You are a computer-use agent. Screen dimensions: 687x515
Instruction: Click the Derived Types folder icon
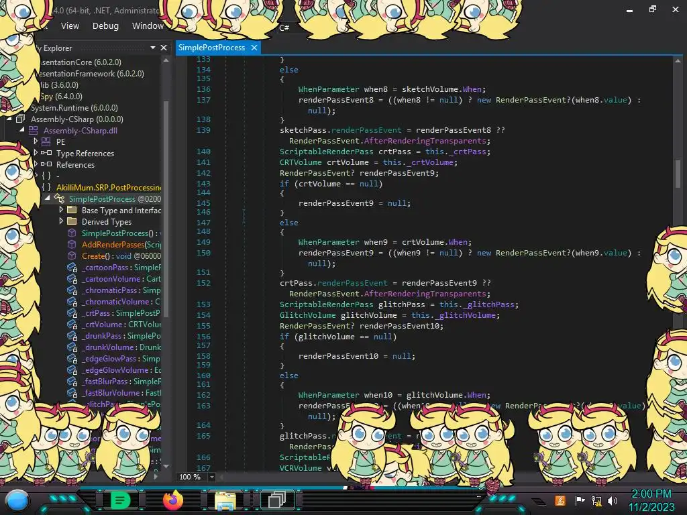72,221
